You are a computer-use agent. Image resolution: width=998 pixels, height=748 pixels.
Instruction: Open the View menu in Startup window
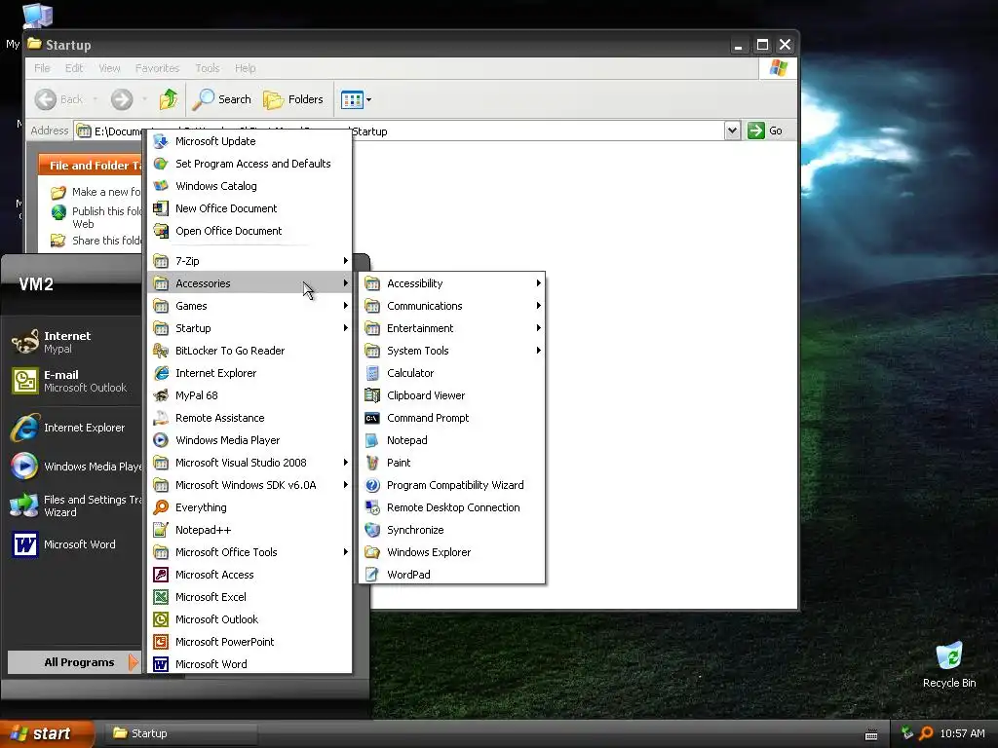click(x=109, y=68)
